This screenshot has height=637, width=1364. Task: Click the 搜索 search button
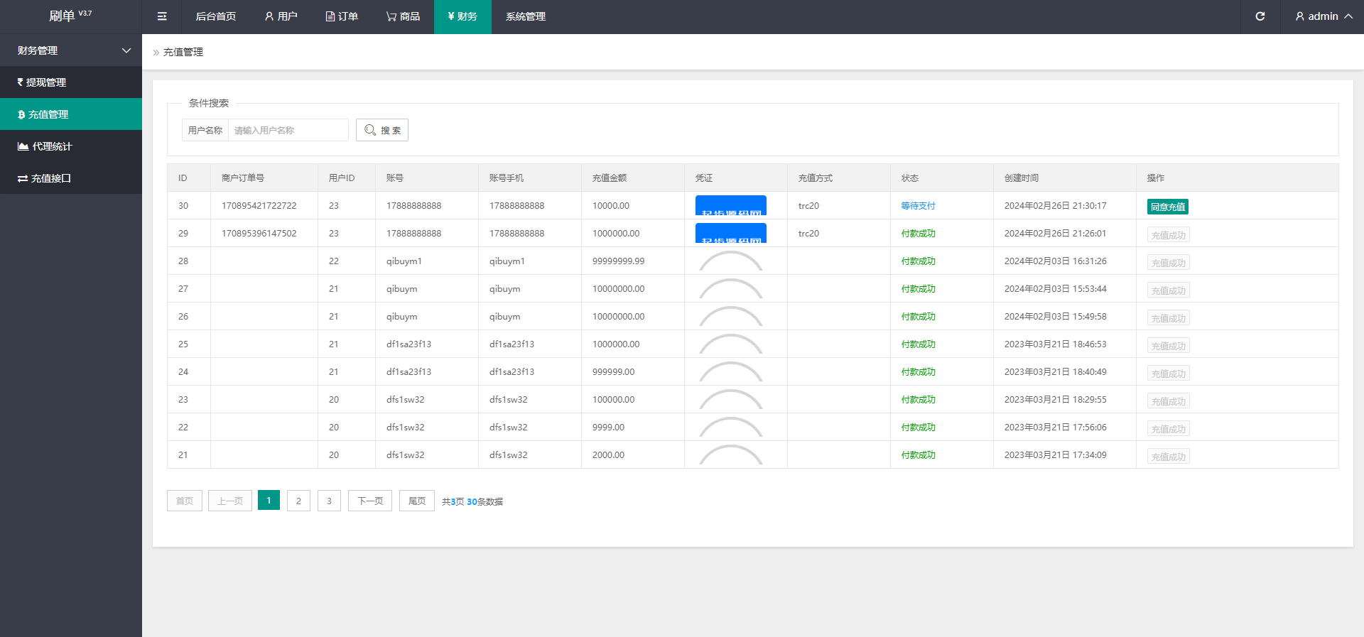tap(382, 130)
